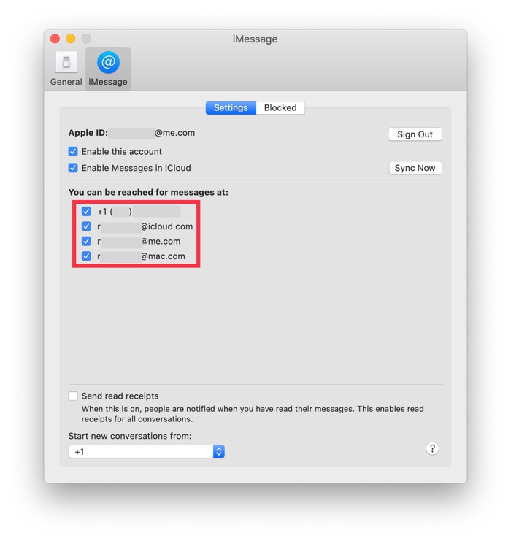Close the iMessage preferences window

click(x=55, y=39)
